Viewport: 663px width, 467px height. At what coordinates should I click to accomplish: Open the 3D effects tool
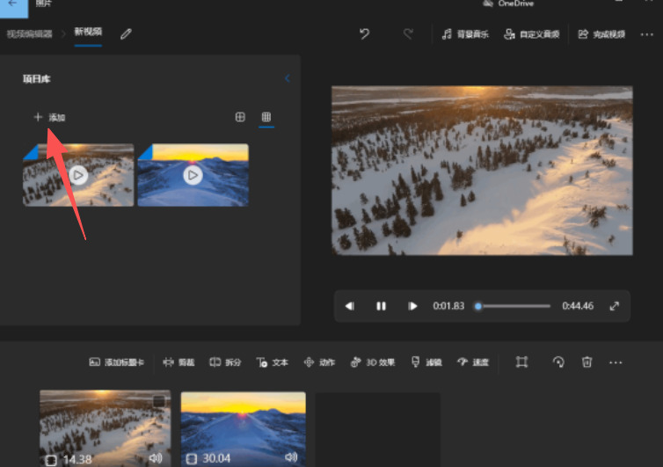[373, 362]
